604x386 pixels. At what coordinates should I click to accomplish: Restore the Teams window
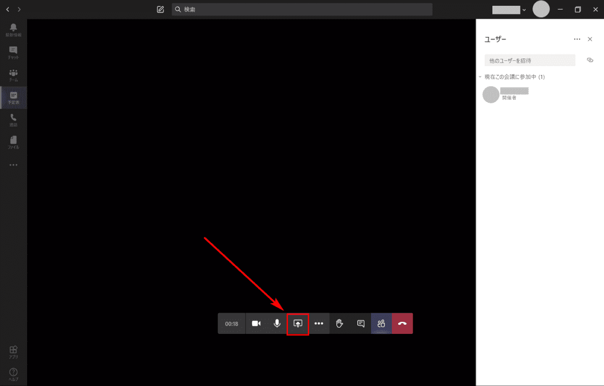[578, 9]
